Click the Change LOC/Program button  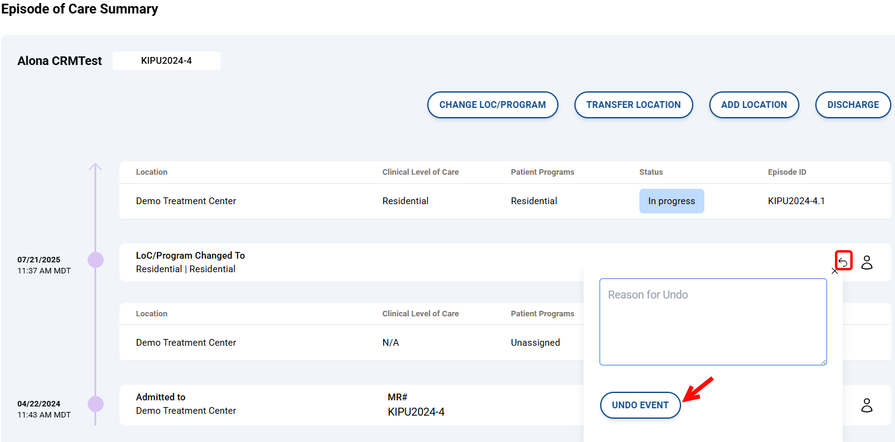[x=492, y=105]
